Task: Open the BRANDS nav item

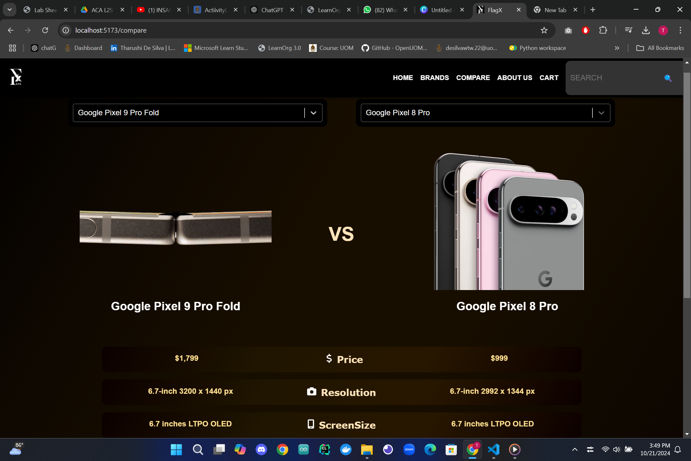Action: pyautogui.click(x=434, y=78)
